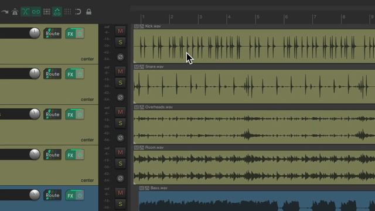Viewport: 375px width, 211px height.
Task: Open FX chain on Kick track
Action: pos(70,34)
